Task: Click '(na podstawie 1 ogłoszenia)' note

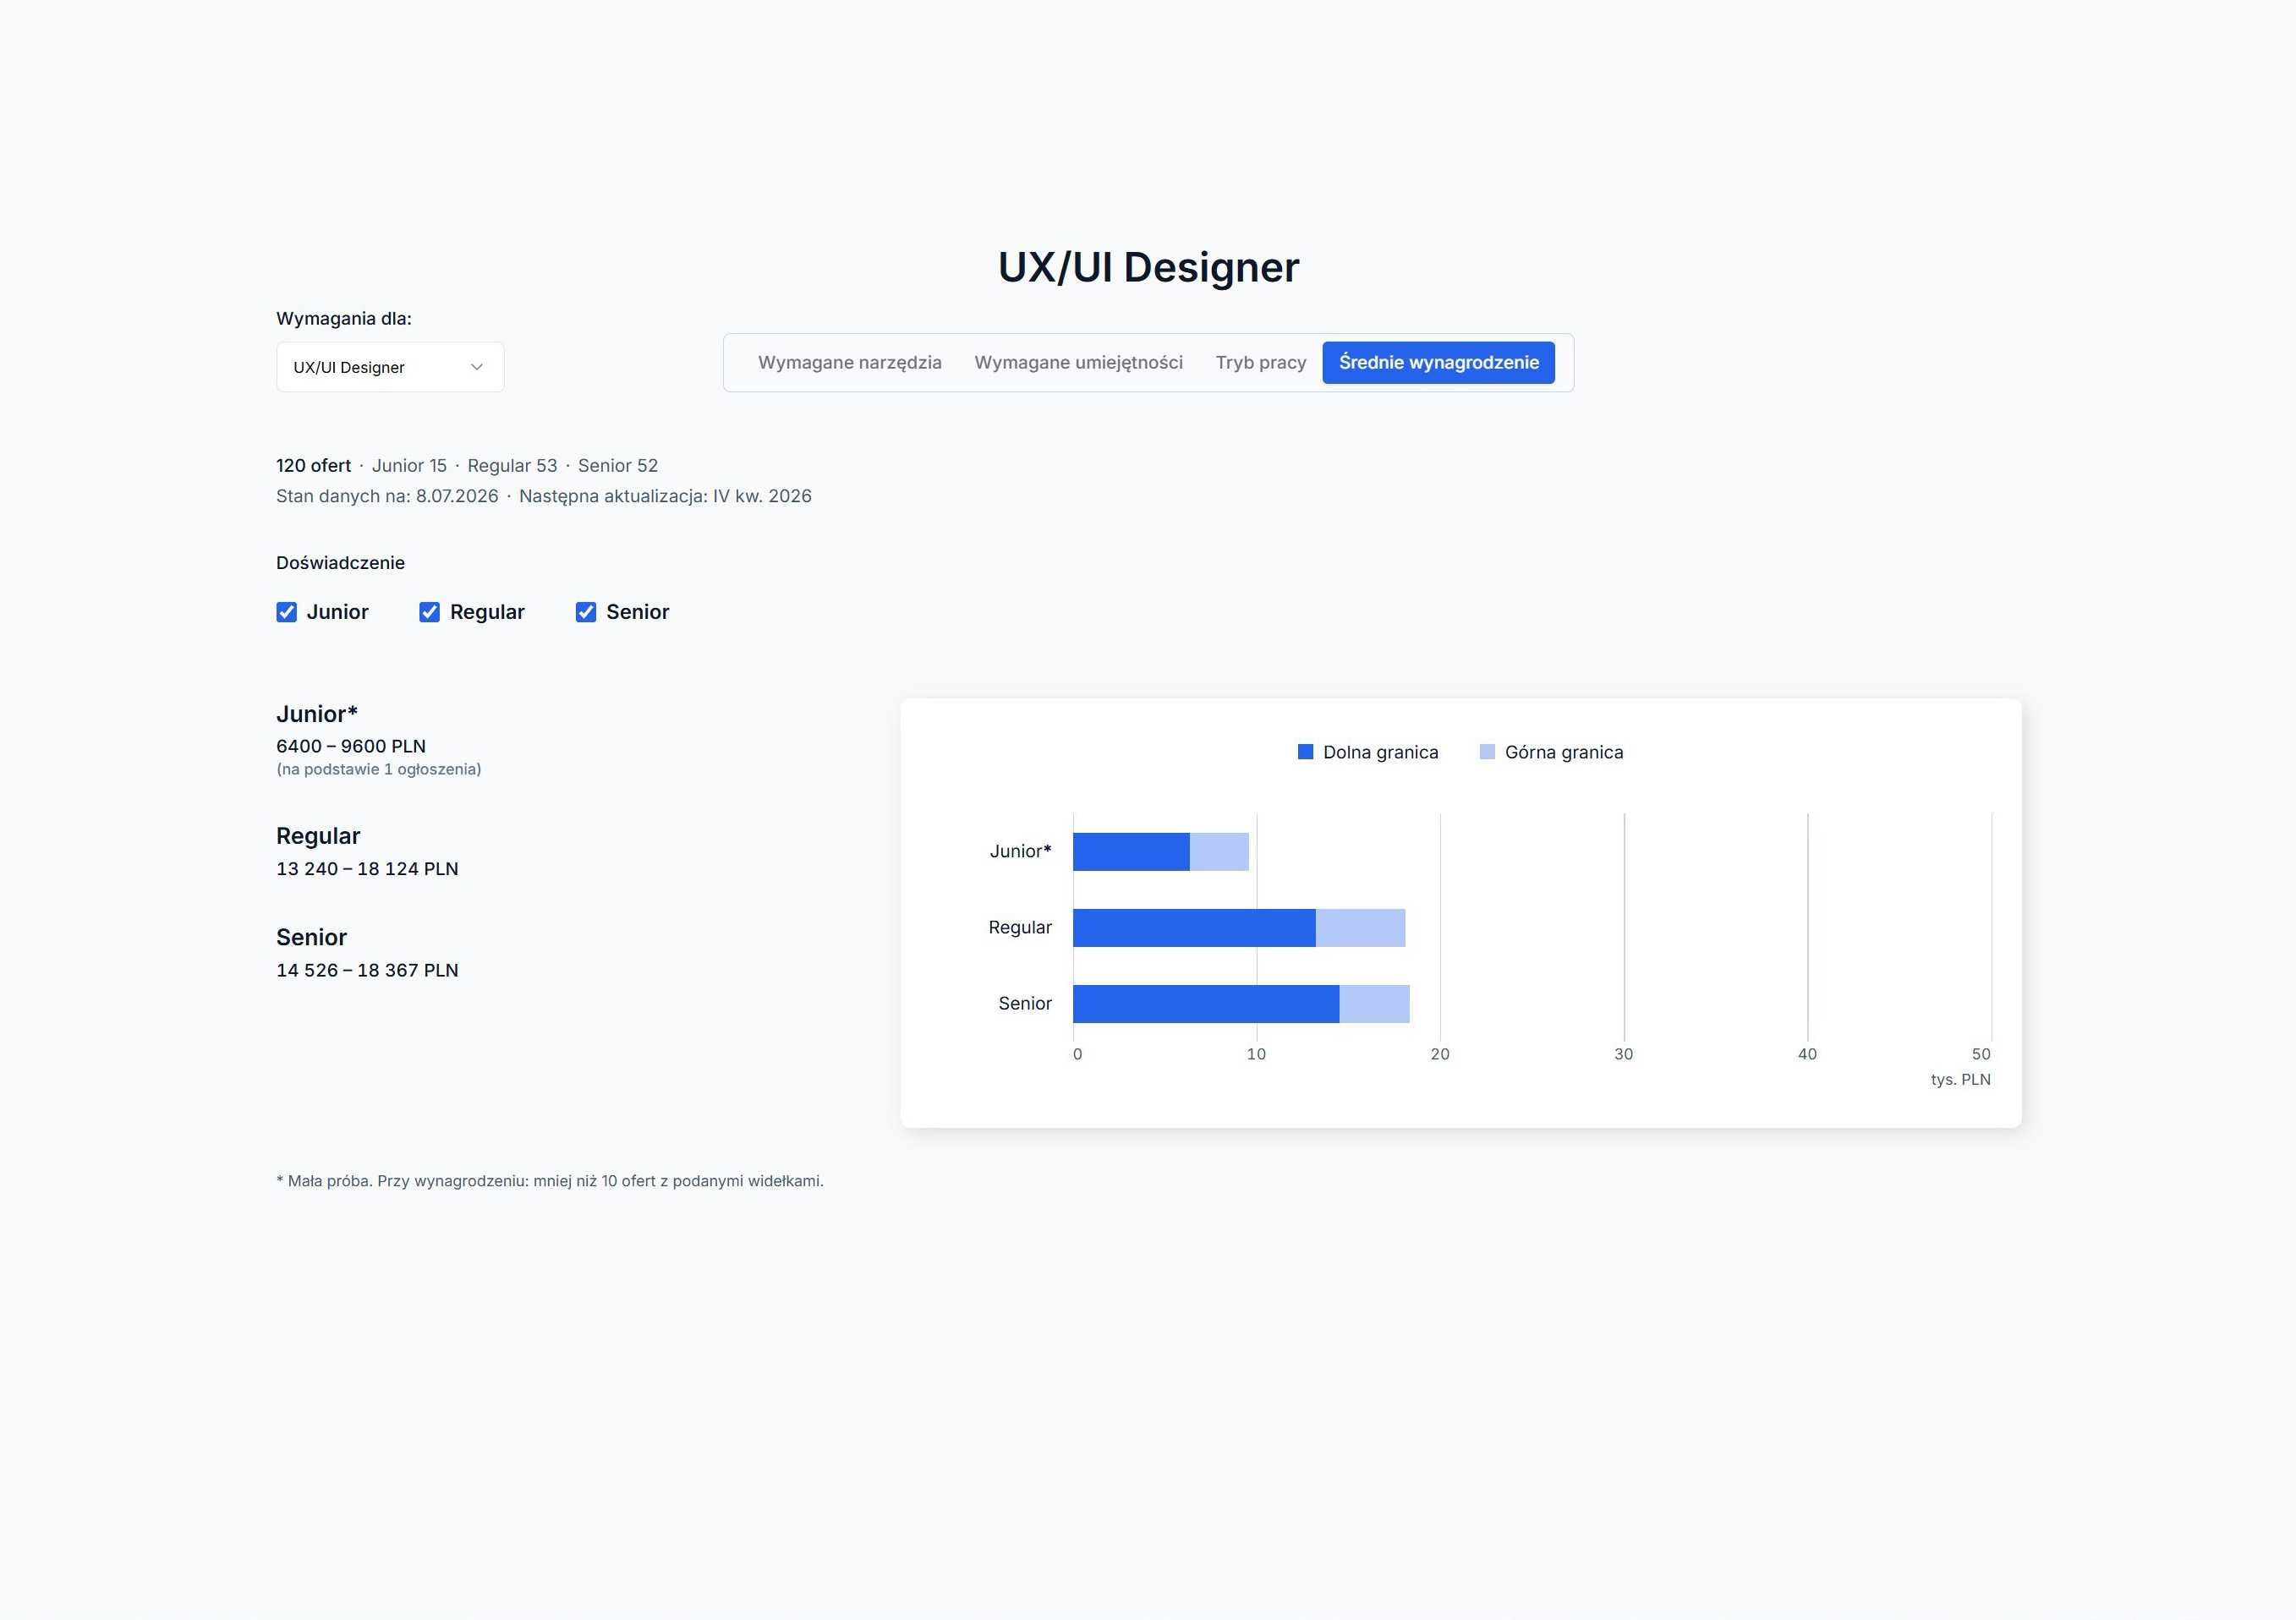Action: pos(379,769)
